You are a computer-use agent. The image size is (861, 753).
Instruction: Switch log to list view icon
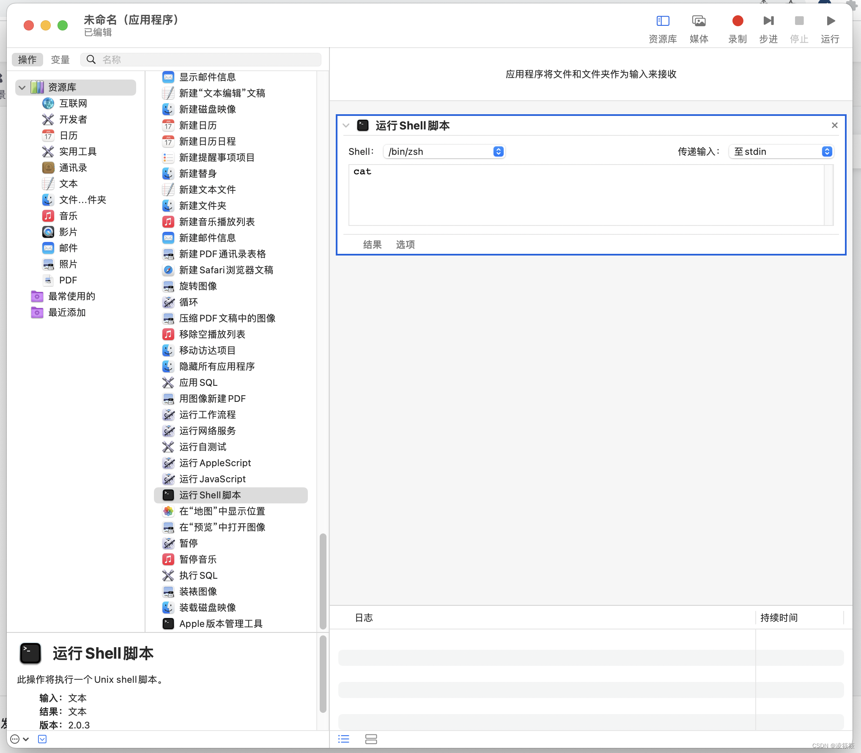pos(344,739)
